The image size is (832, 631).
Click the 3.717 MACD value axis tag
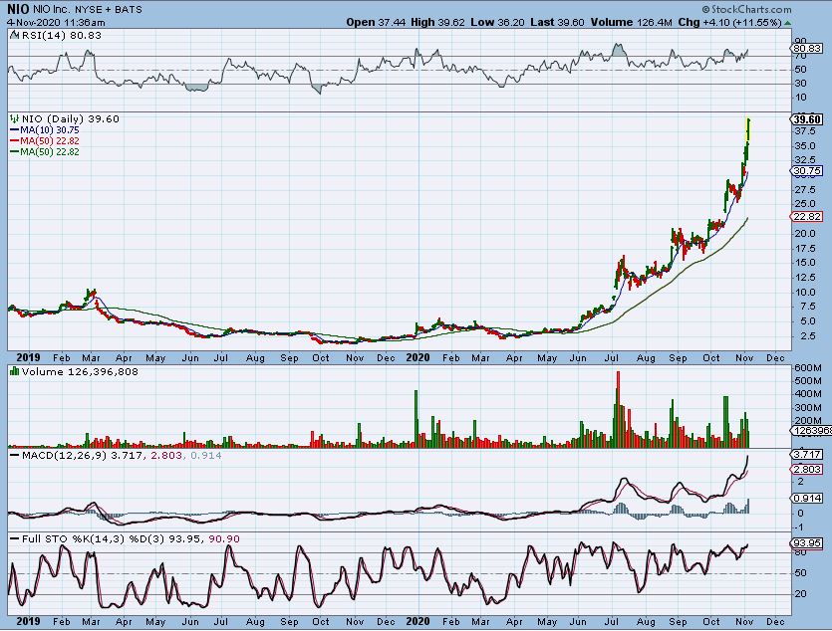click(x=805, y=454)
